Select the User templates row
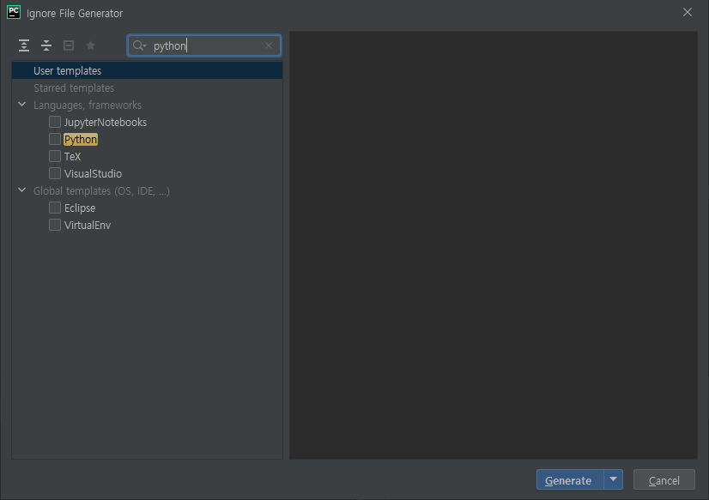 tap(147, 70)
